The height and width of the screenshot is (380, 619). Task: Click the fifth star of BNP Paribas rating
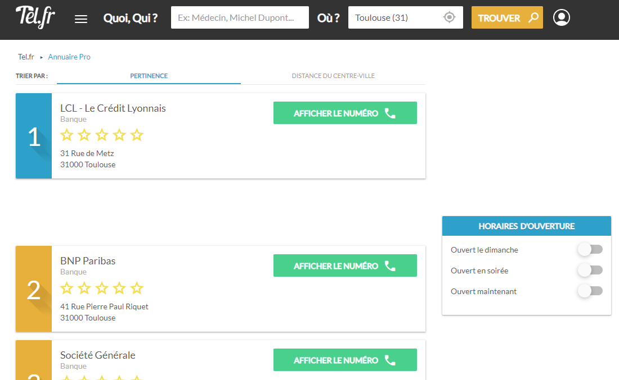click(137, 289)
